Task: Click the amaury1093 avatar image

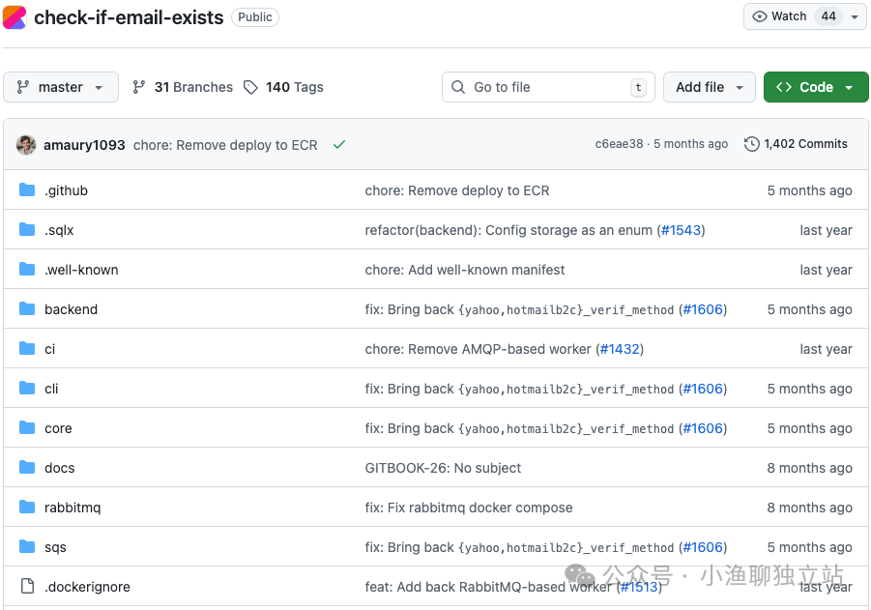Action: coord(26,144)
